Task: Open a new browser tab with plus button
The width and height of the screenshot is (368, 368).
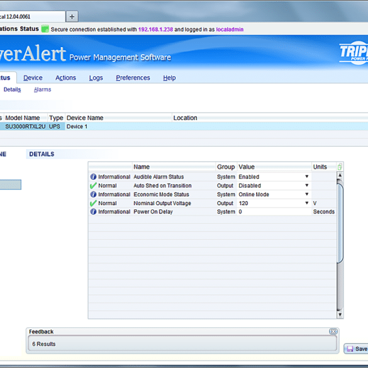Action: tap(72, 16)
